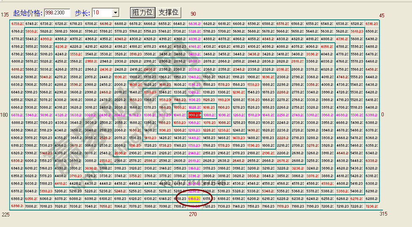412x227 pixels.
Task: Click the 起始价格 label text
Action: (27, 13)
